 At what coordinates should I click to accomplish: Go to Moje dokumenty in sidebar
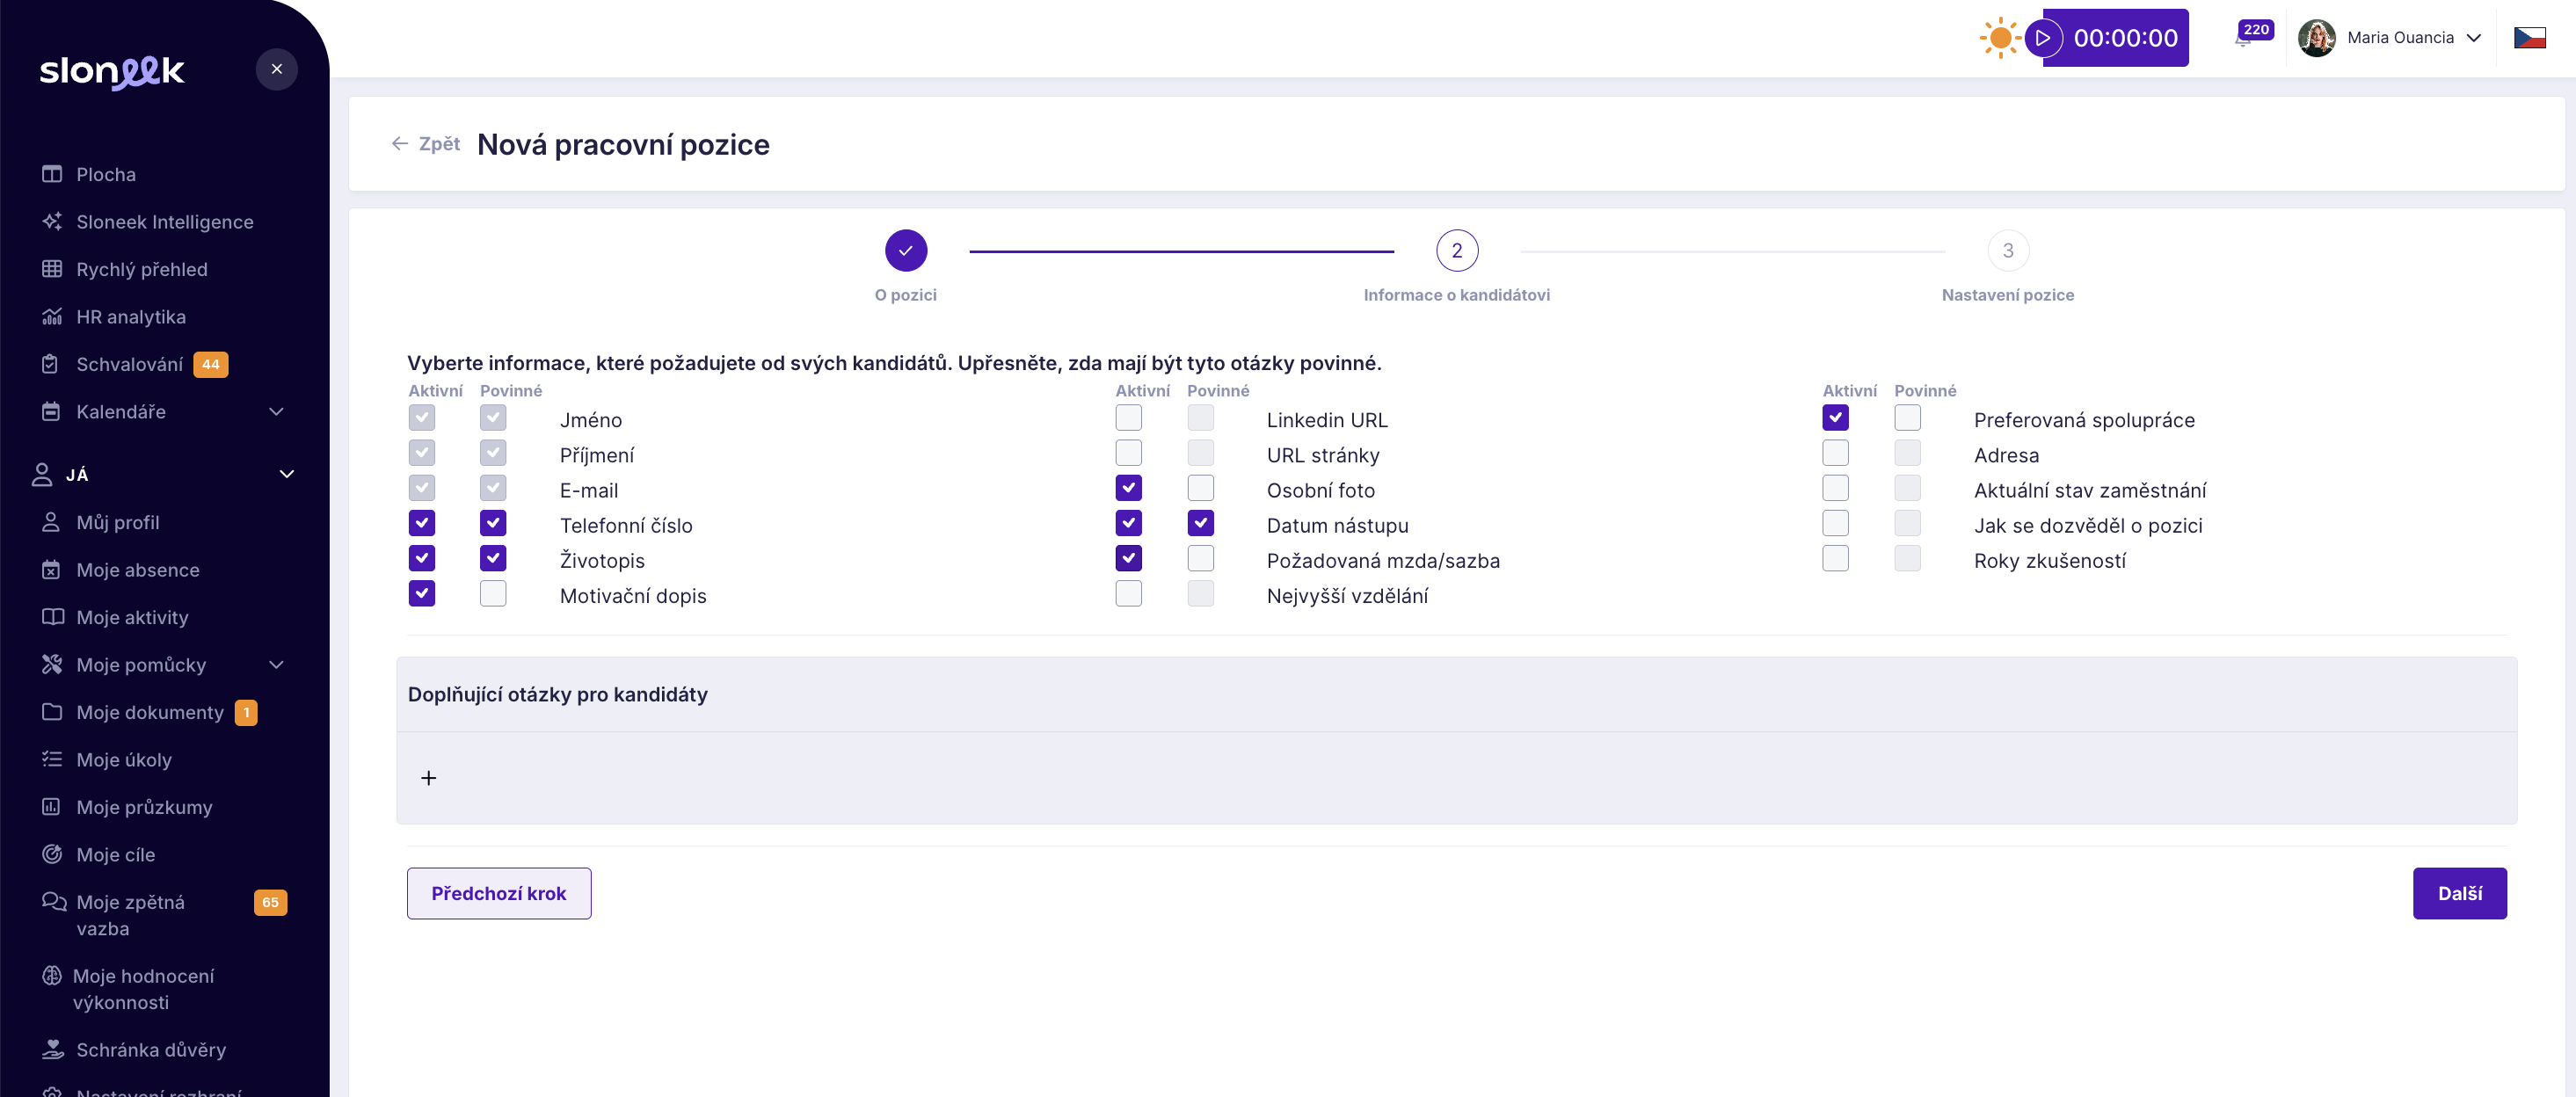click(x=150, y=712)
